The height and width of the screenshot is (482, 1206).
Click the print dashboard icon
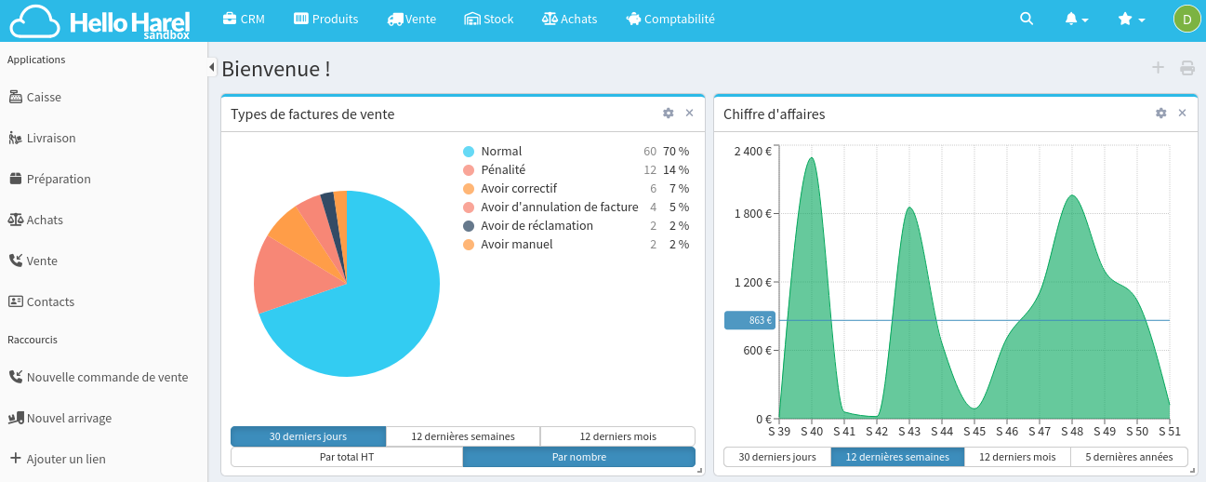point(1187,68)
